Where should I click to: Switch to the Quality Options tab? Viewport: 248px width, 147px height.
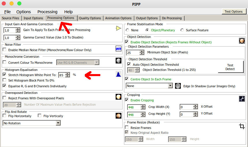coord(90,18)
